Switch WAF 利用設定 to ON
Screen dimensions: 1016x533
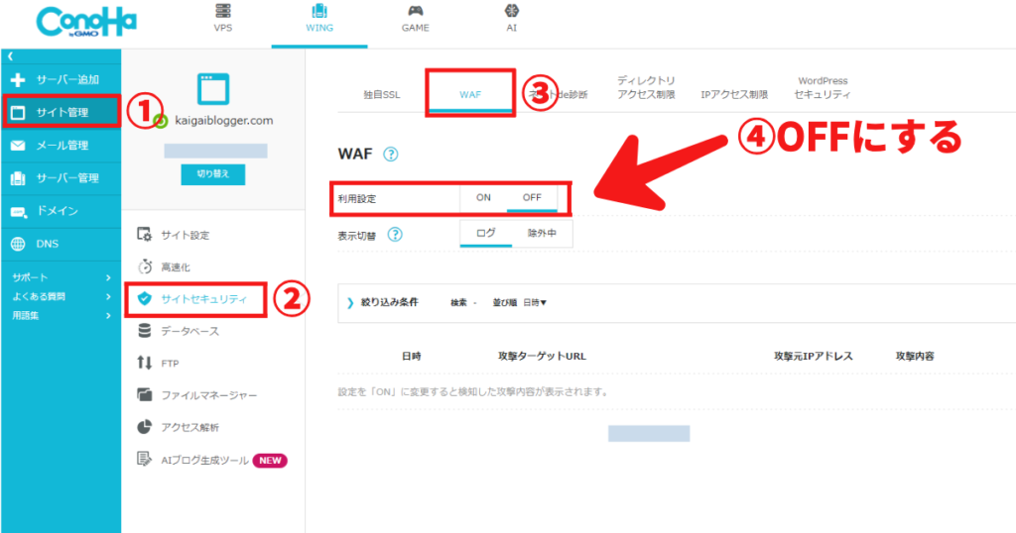pos(483,197)
